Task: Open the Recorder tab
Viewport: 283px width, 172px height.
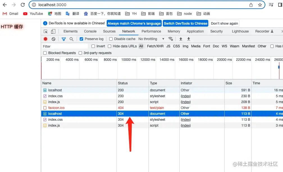Action: pyautogui.click(x=264, y=31)
